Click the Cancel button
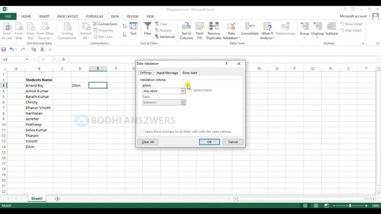 (233, 142)
